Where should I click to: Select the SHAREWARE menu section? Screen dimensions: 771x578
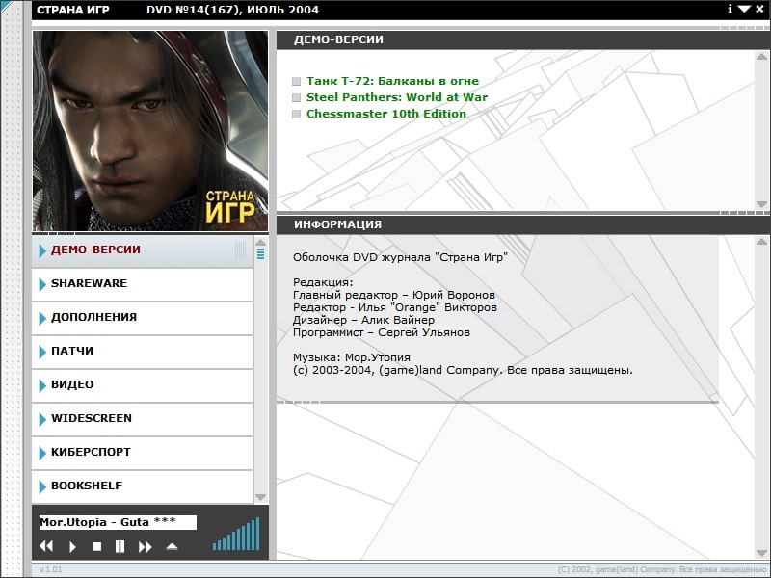(x=142, y=284)
